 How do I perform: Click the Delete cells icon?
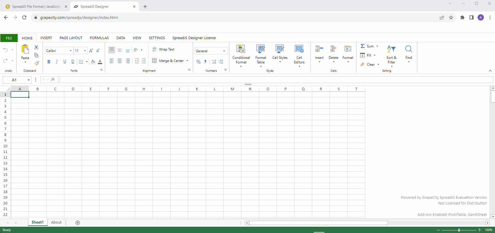pos(333,49)
